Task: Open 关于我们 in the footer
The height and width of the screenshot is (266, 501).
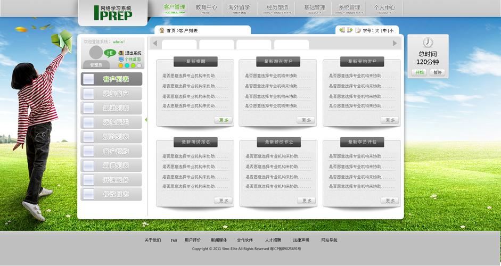Action: pyautogui.click(x=153, y=240)
